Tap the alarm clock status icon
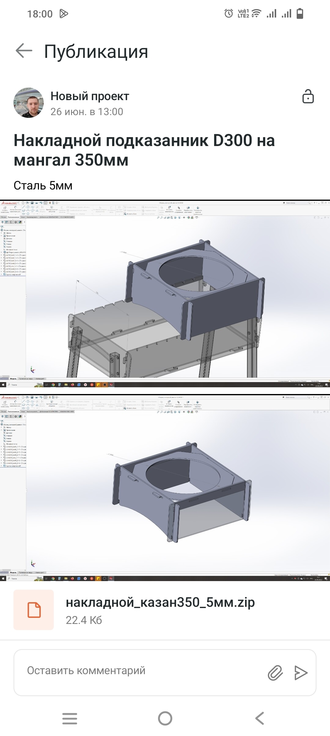This screenshot has height=736, width=330. [x=229, y=13]
